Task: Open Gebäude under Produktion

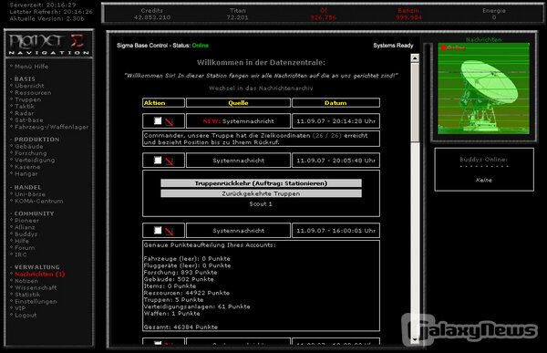Action: (28, 146)
